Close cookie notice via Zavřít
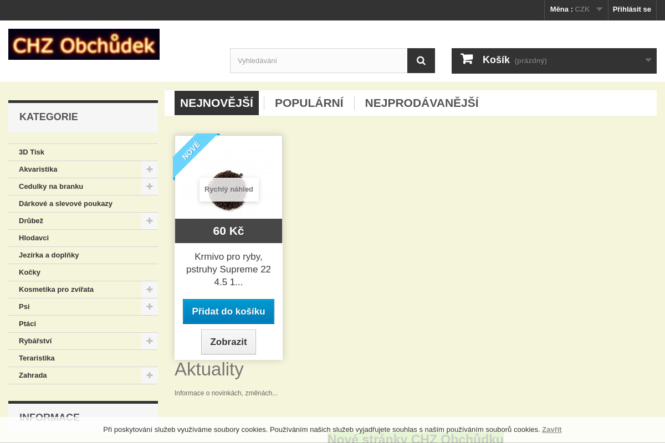 [x=551, y=430]
